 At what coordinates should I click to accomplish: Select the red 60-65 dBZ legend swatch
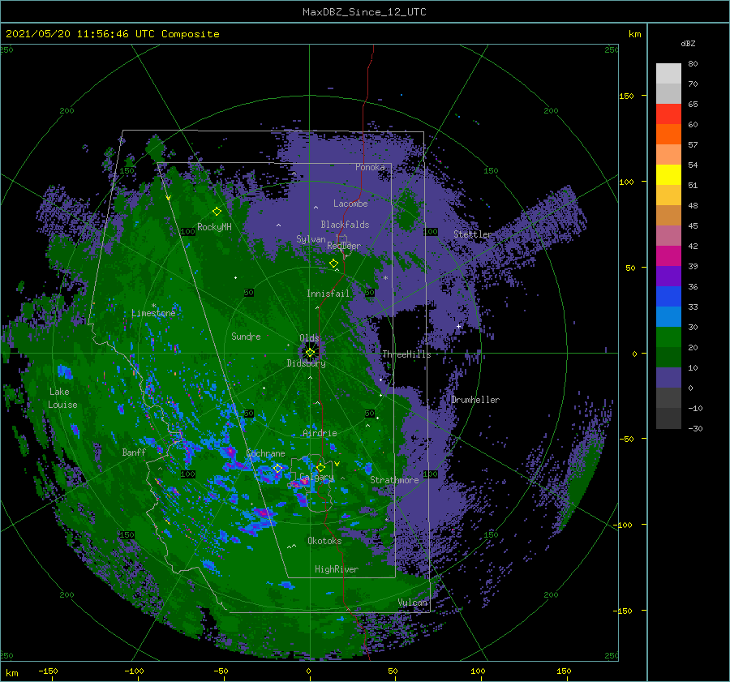pyautogui.click(x=668, y=114)
